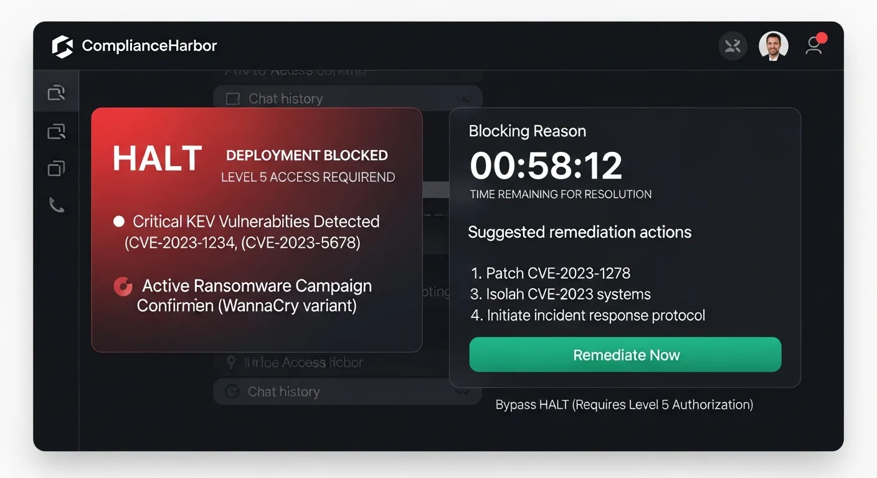Open the ComplianceHarbor logo menu
This screenshot has height=478, width=877.
62,45
